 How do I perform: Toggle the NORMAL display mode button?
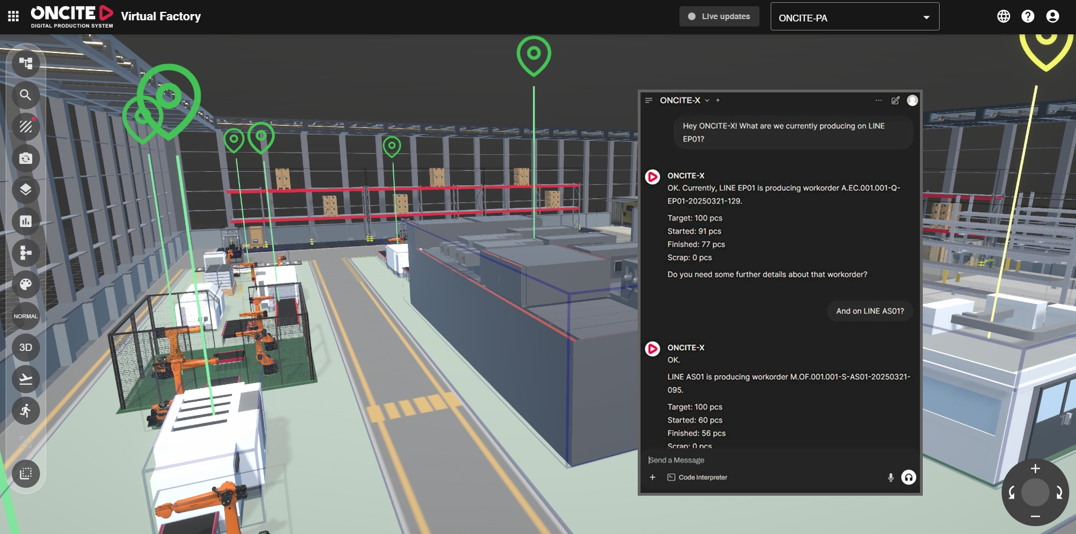point(26,316)
